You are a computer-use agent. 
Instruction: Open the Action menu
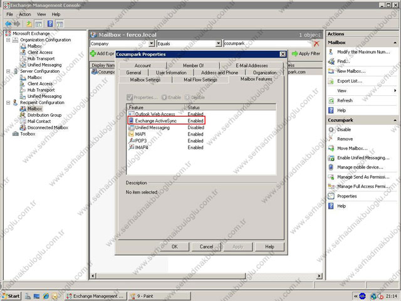(25, 14)
